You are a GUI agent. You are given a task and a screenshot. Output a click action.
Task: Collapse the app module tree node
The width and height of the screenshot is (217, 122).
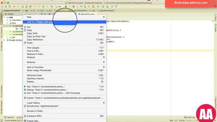4,17
